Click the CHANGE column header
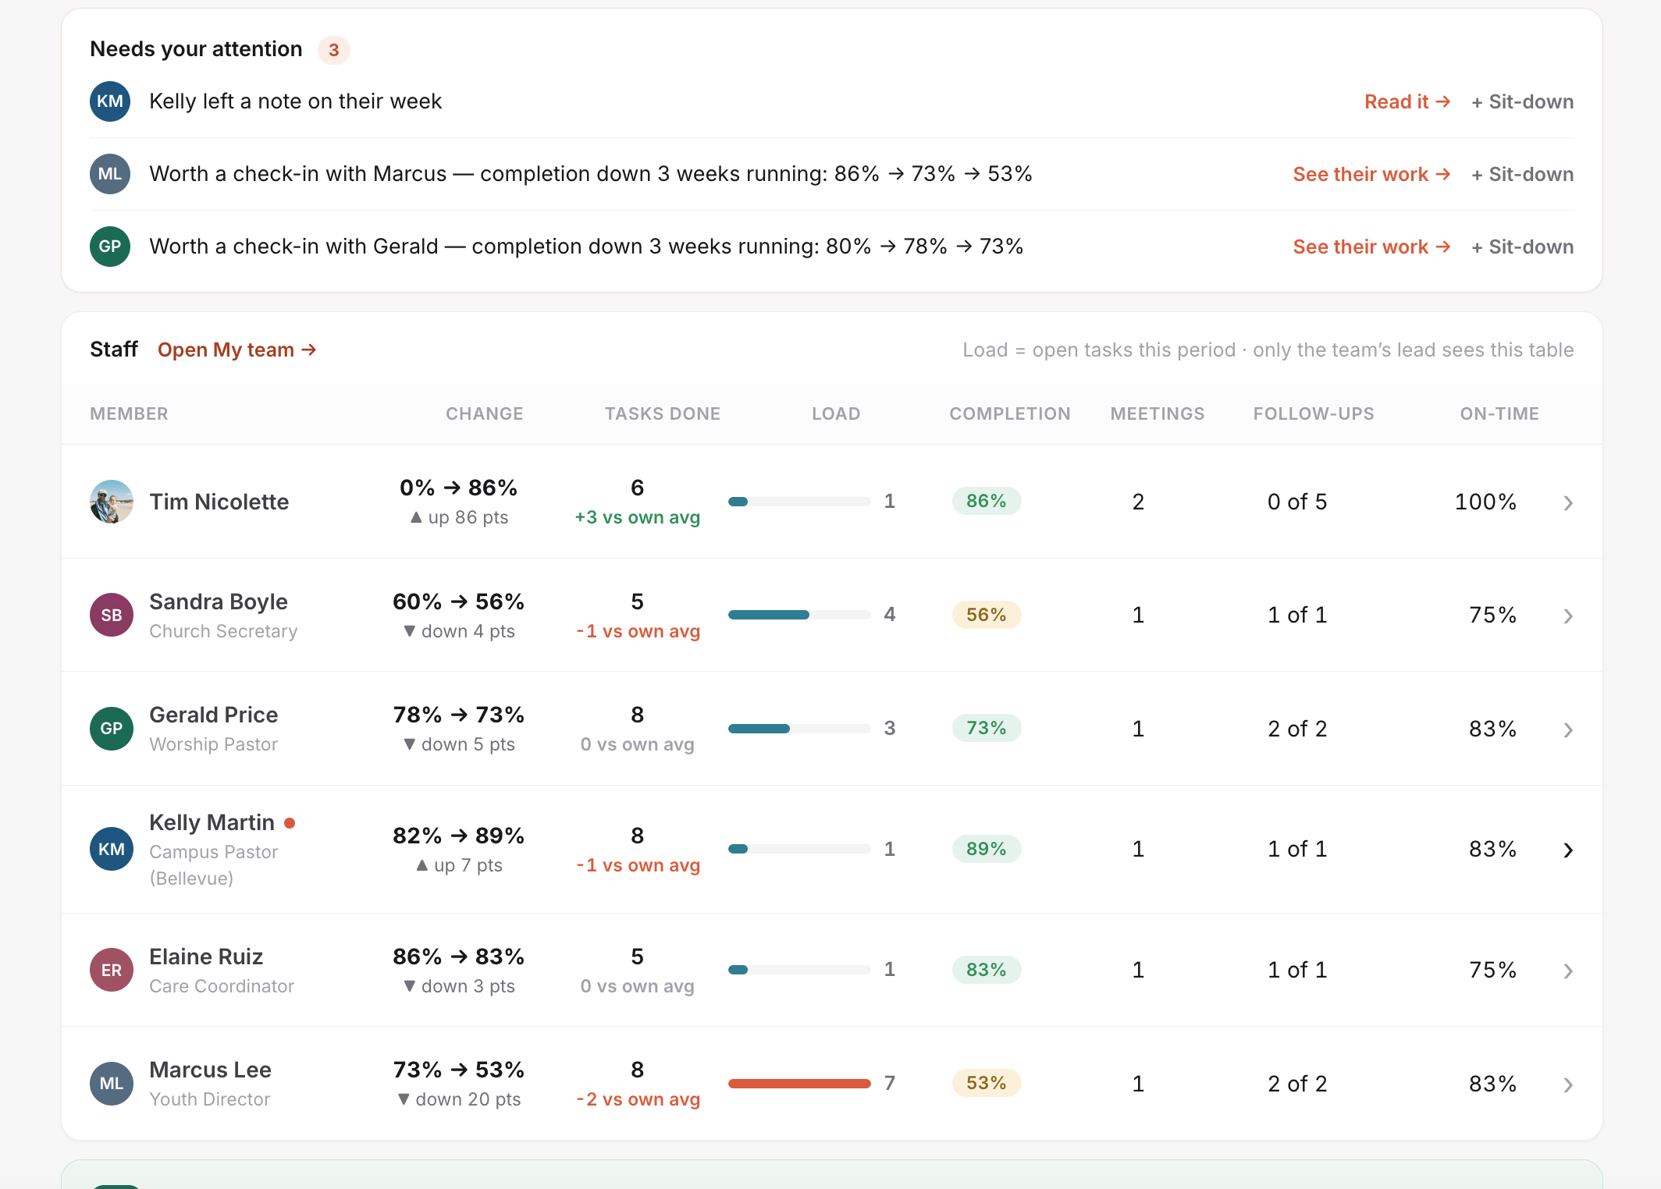 pos(485,413)
